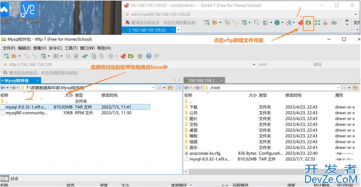Open help with the blue question mark icon

click(x=149, y=56)
